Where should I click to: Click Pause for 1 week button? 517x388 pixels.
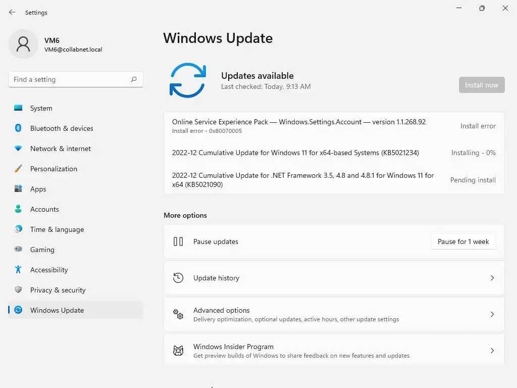click(463, 241)
